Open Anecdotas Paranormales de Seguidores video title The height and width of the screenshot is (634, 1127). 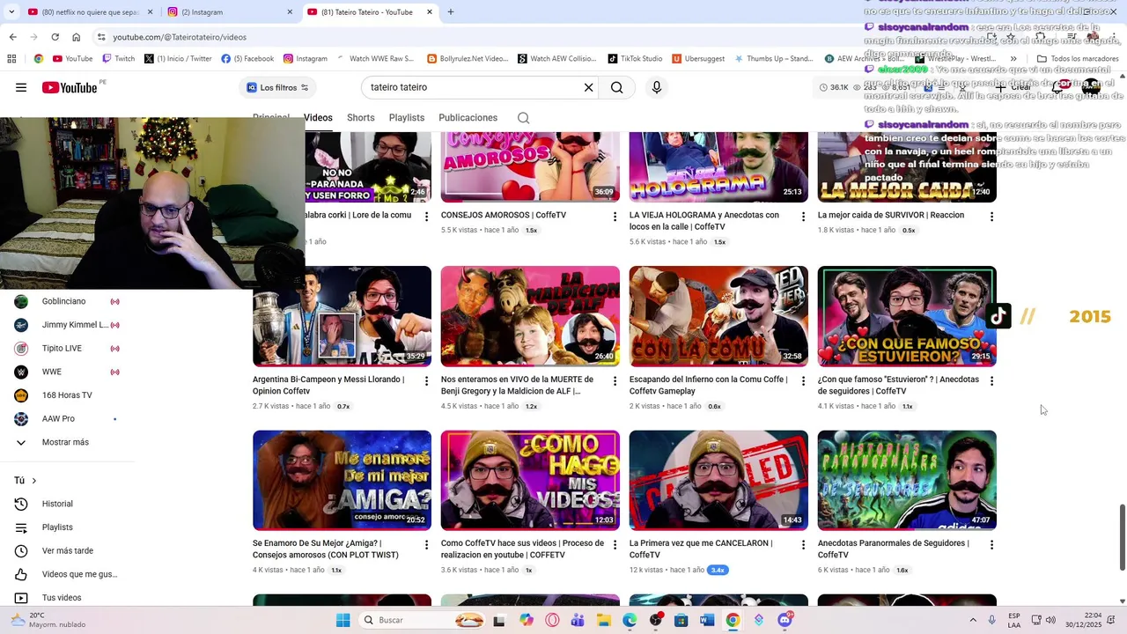click(x=893, y=549)
